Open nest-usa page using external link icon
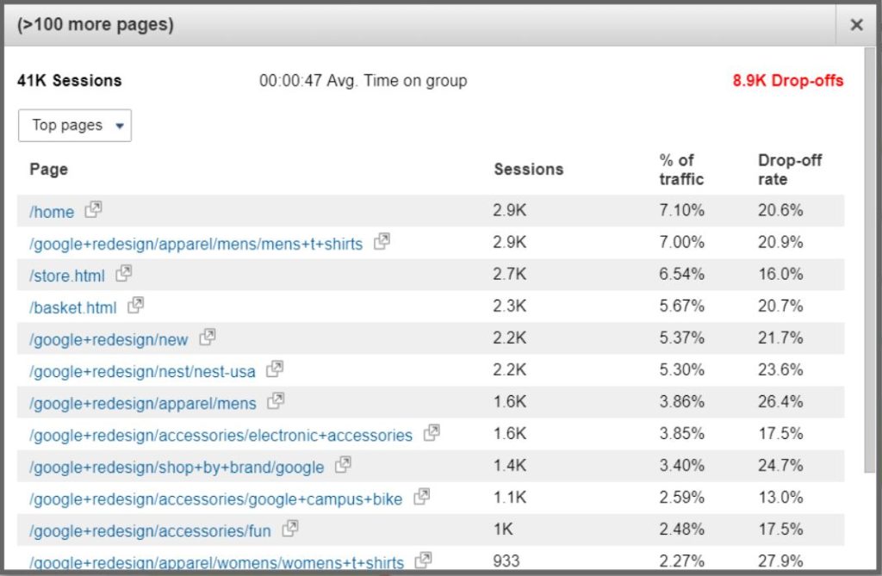Screen dimensions: 882x576 tap(275, 369)
